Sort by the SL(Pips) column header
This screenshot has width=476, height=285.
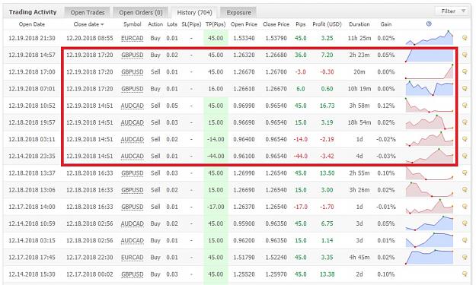(191, 24)
